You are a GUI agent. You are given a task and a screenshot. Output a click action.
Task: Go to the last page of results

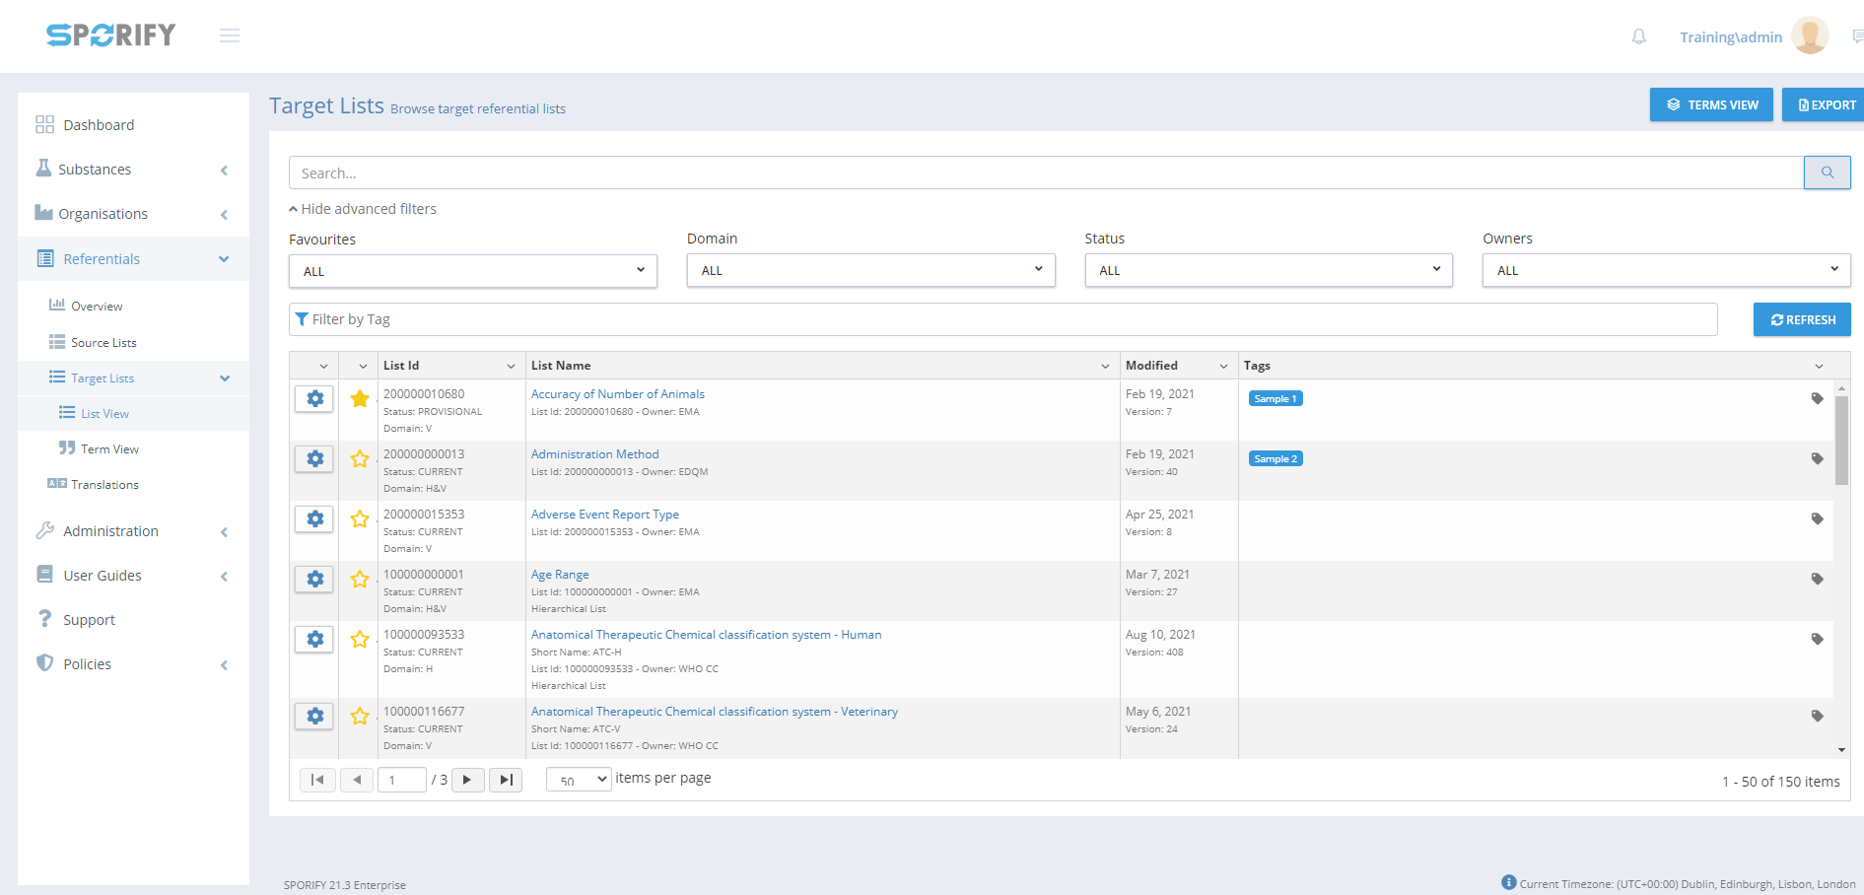[506, 780]
